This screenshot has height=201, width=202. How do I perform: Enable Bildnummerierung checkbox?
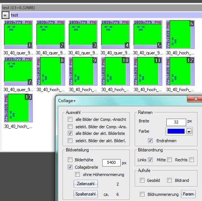[x=142, y=194]
